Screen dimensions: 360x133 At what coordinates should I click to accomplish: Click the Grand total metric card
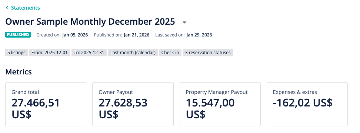46,104
